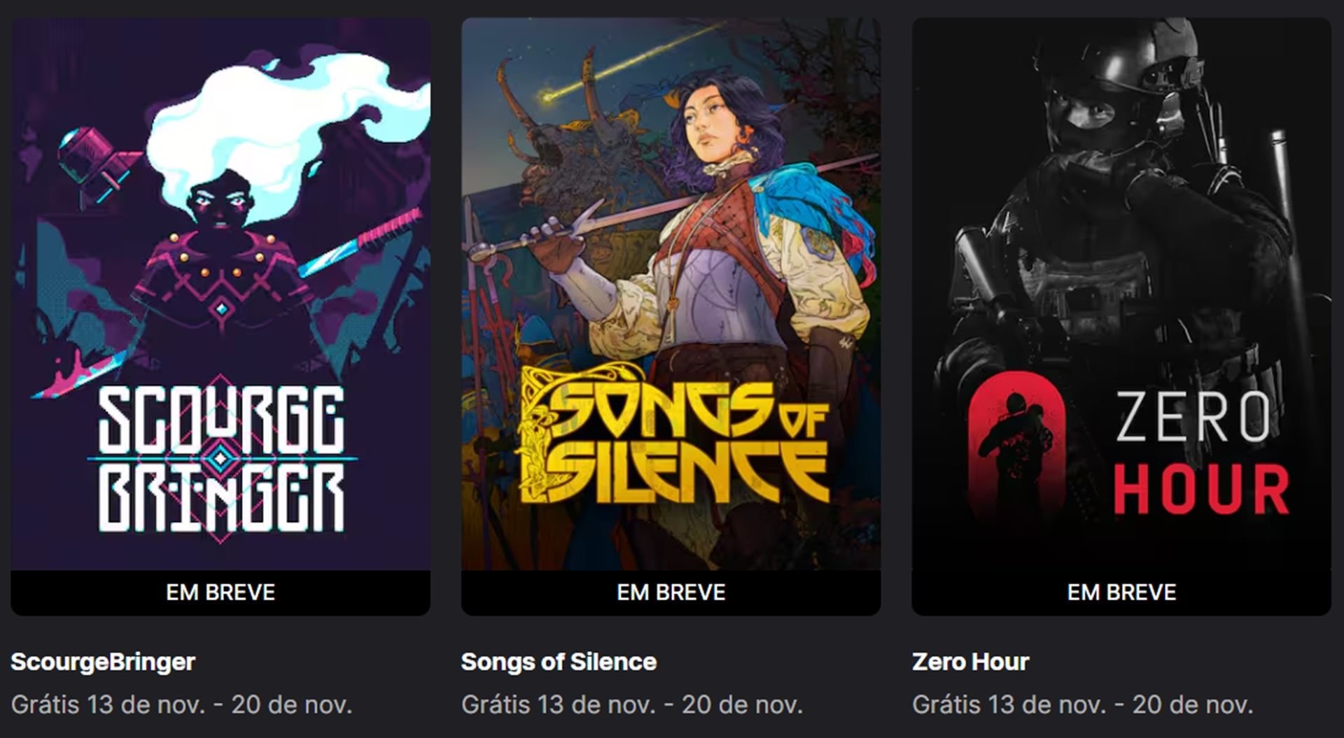Click EM BREVE banner under ScourgeBringer
Image resolution: width=1344 pixels, height=738 pixels.
pyautogui.click(x=220, y=592)
